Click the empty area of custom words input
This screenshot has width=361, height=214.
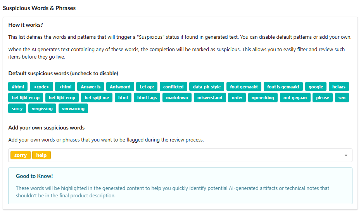pyautogui.click(x=194, y=155)
